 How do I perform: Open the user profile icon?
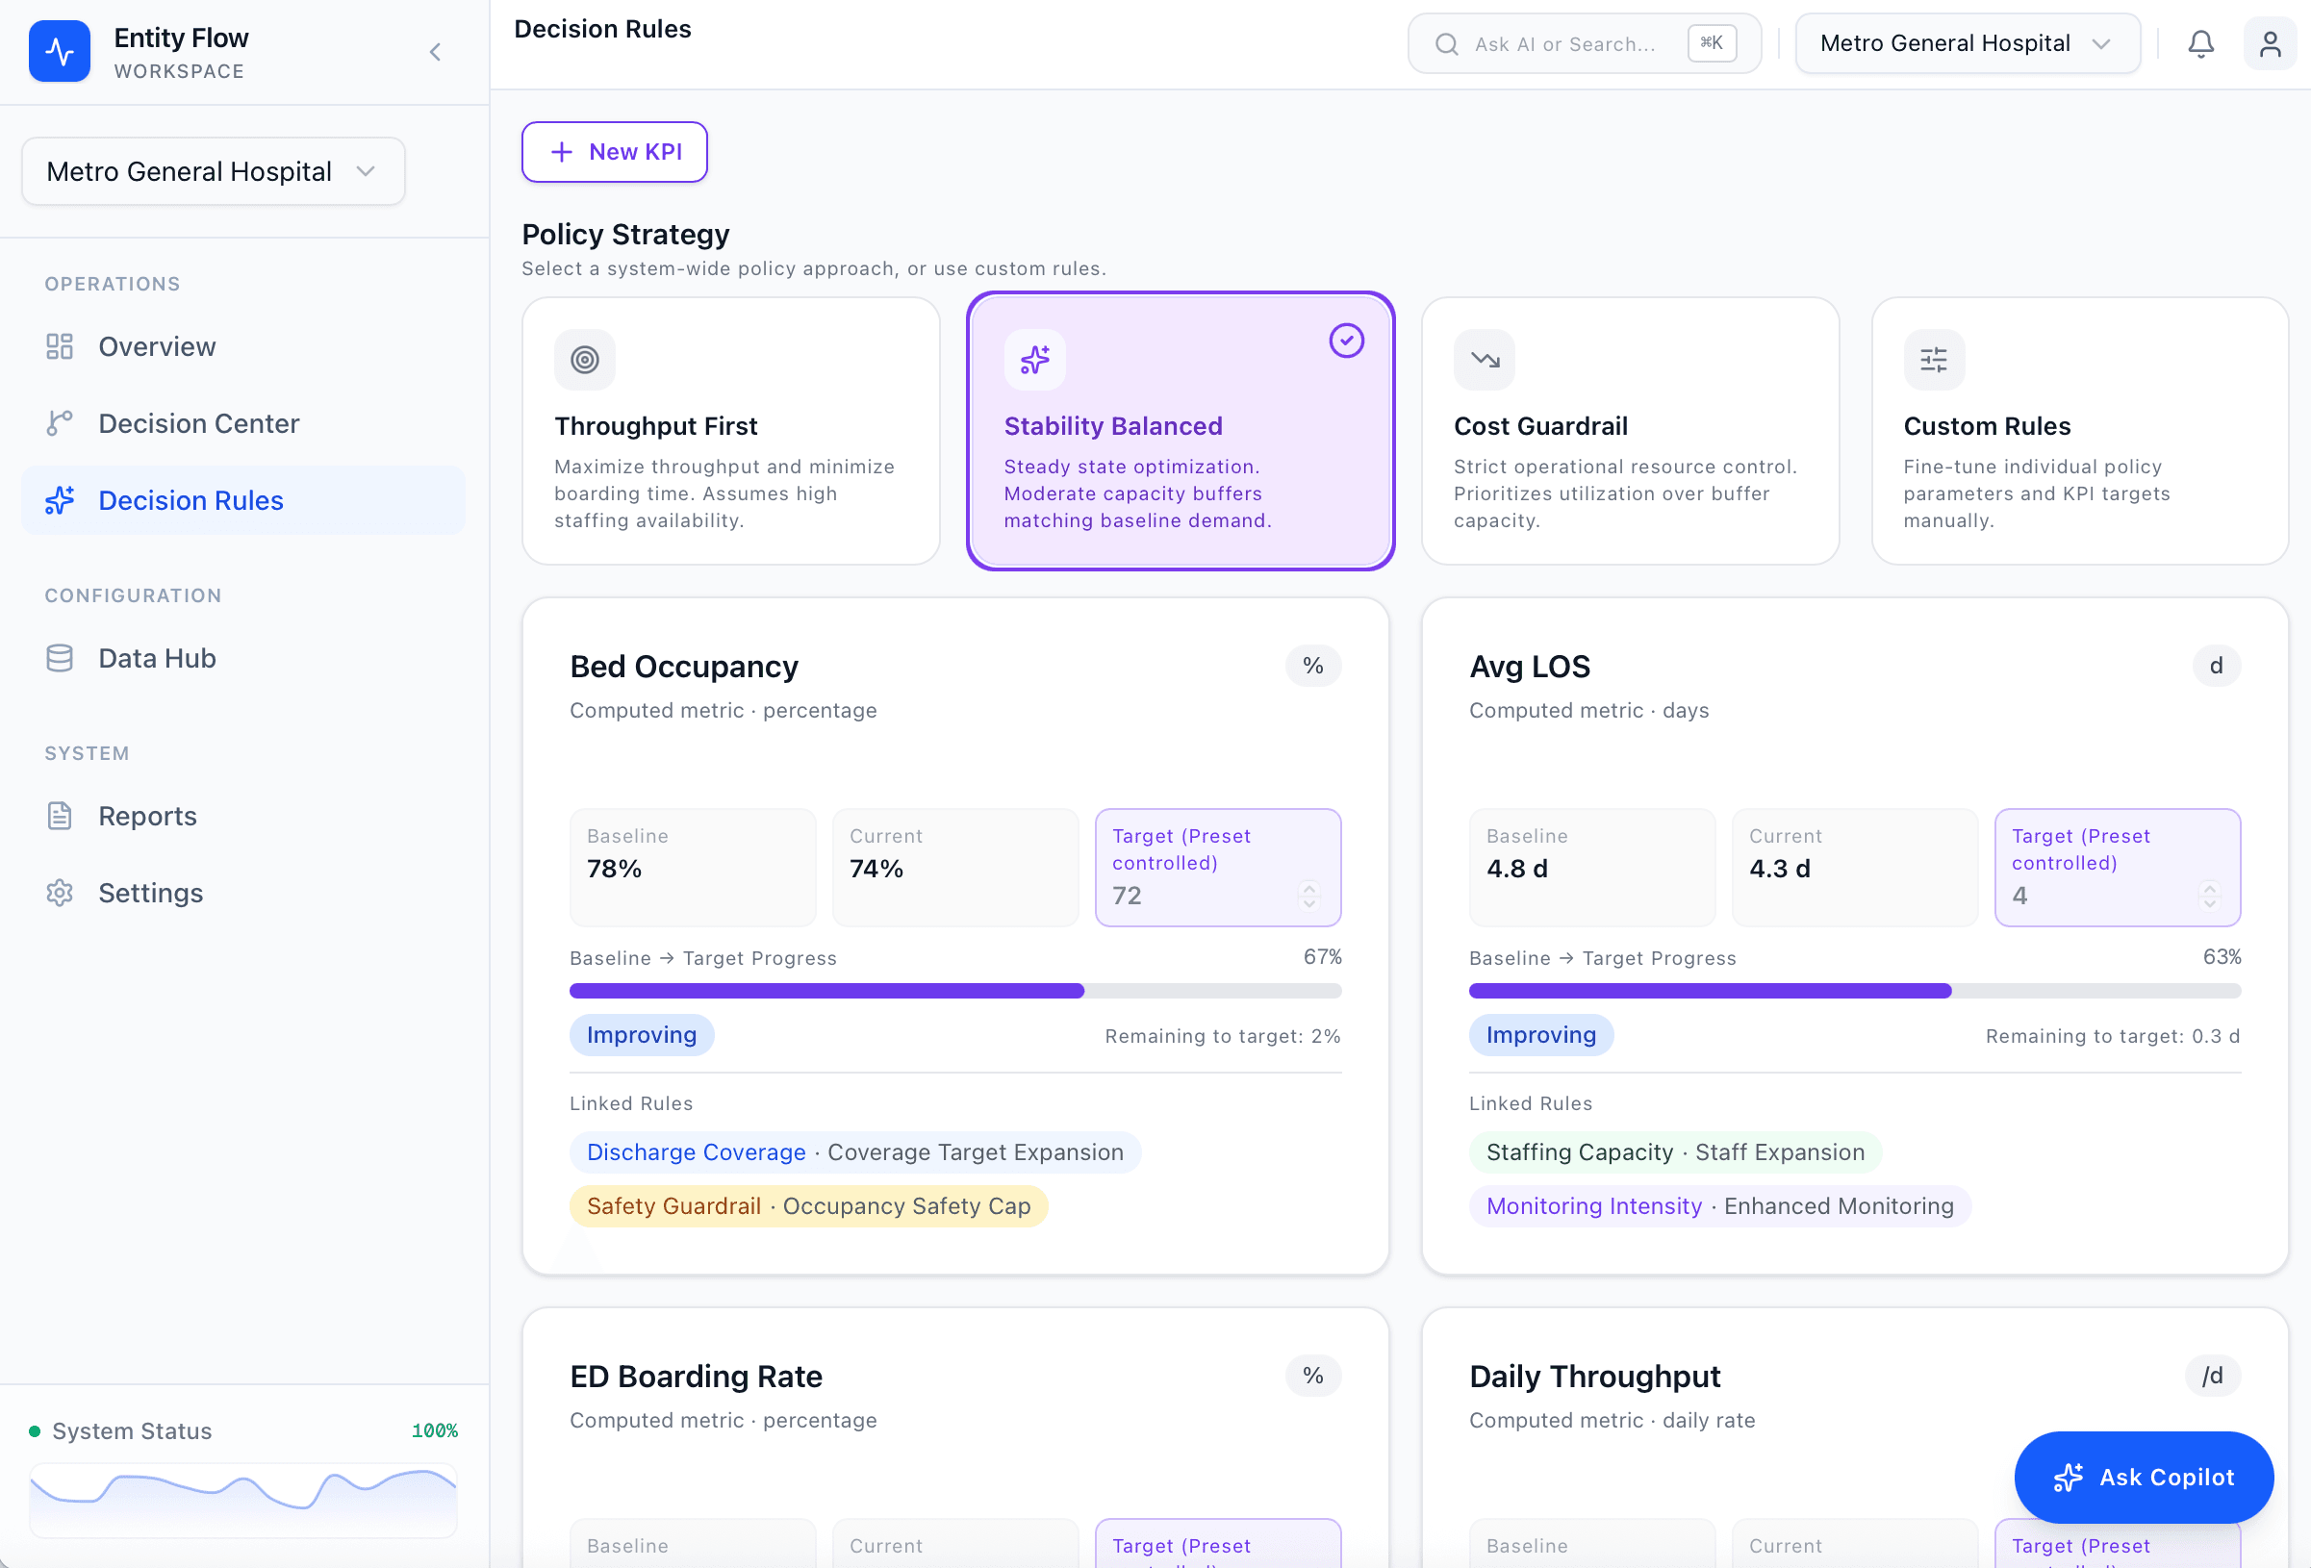point(2271,43)
